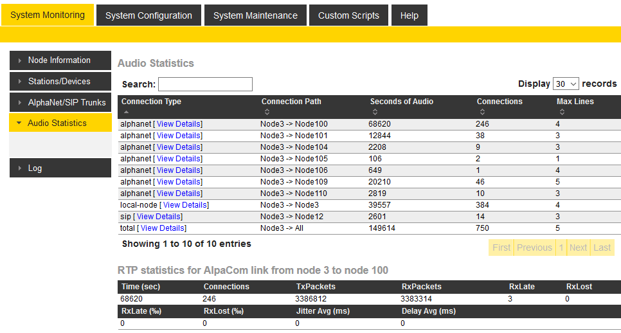Sort by Max Lines column sort arrows
The width and height of the screenshot is (621, 333).
(x=561, y=112)
